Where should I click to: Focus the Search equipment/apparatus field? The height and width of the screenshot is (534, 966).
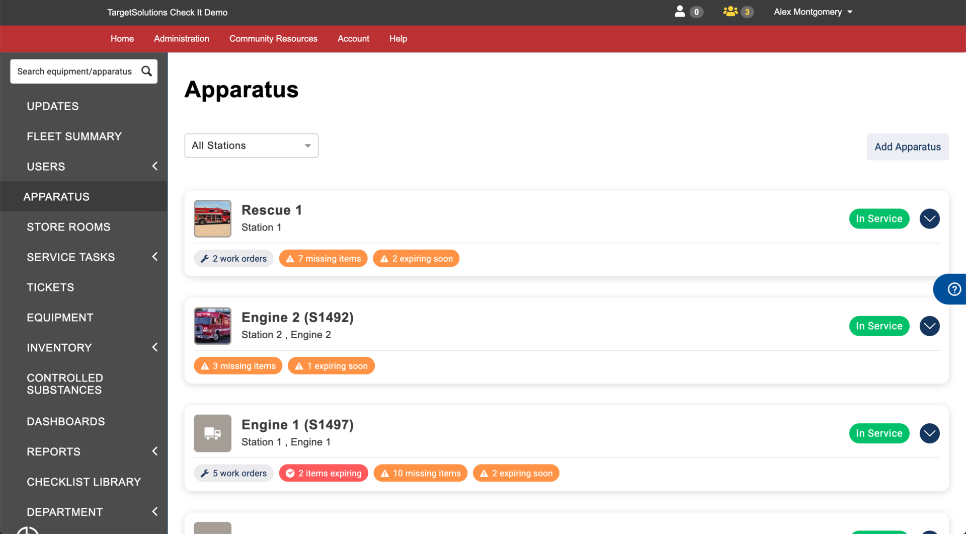pyautogui.click(x=75, y=71)
